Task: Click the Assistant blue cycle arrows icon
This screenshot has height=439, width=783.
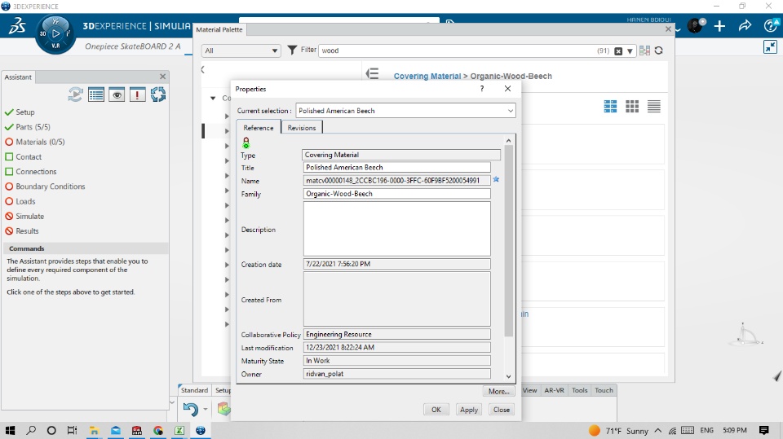Action: click(x=157, y=94)
